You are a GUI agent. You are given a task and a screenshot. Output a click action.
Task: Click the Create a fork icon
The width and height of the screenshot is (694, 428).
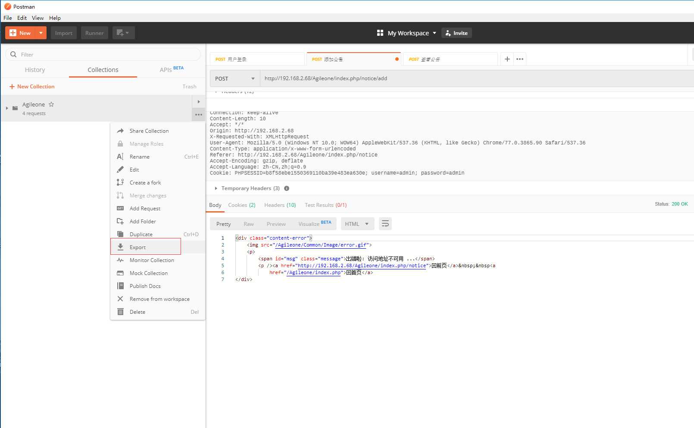point(120,182)
